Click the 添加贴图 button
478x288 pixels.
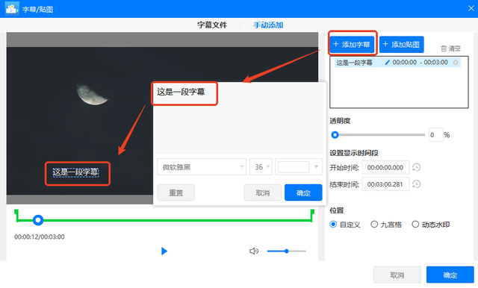(402, 45)
